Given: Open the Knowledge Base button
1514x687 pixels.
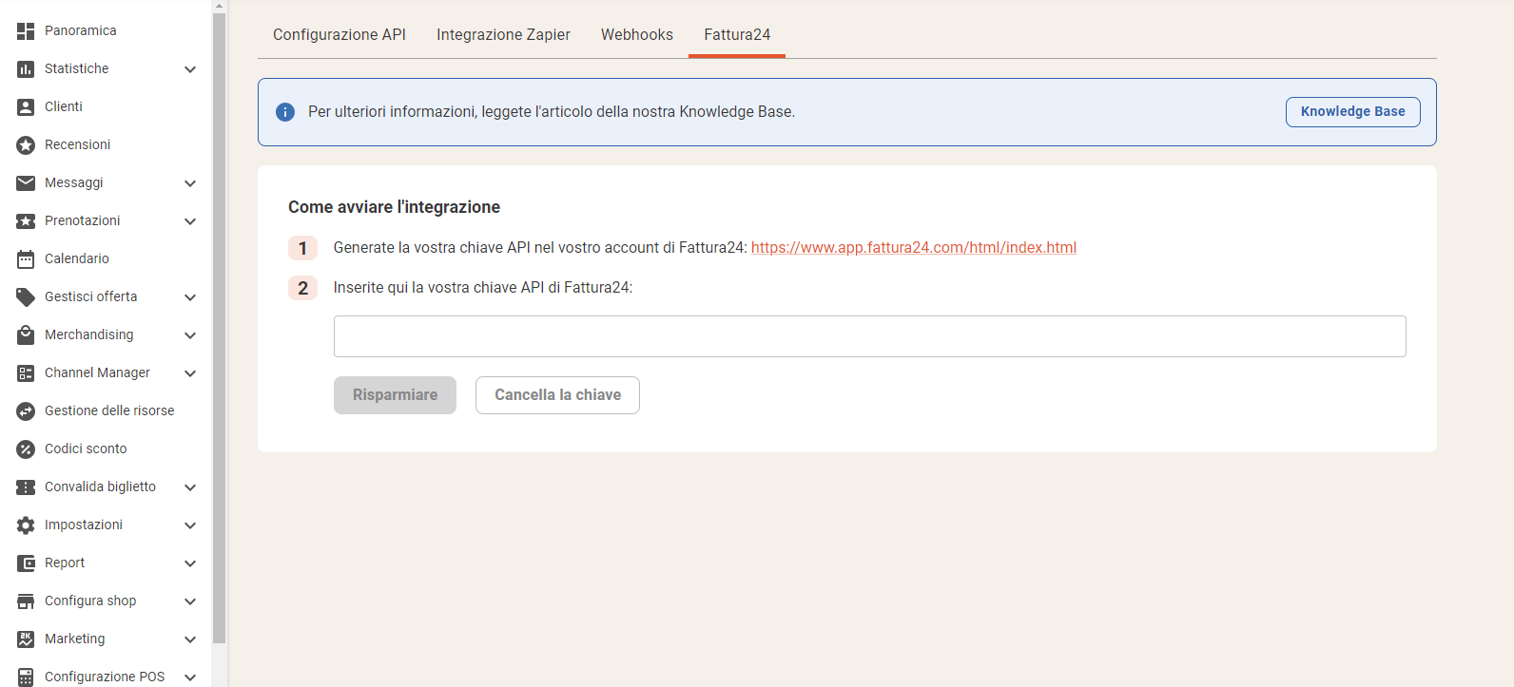Looking at the screenshot, I should pyautogui.click(x=1353, y=112).
